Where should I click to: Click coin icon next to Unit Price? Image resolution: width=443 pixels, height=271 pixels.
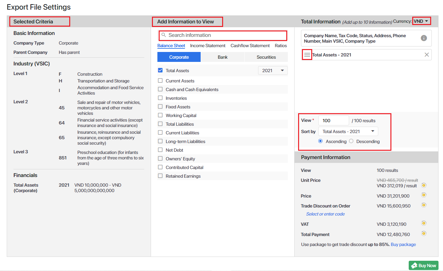tap(423, 185)
